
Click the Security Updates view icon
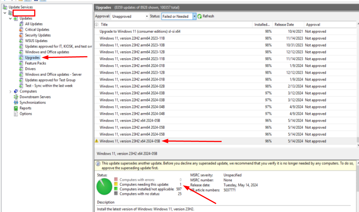coord(21,35)
